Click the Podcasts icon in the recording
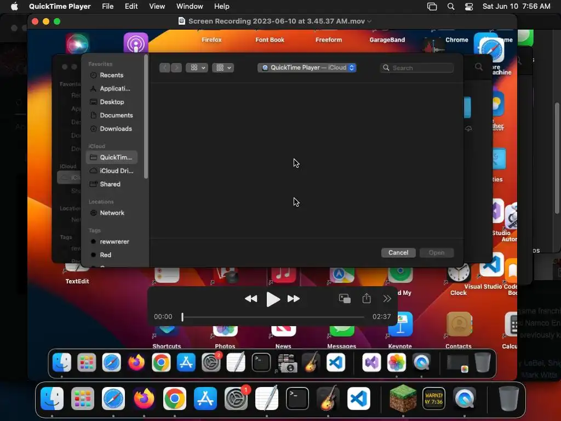The height and width of the screenshot is (421, 561). 136,43
